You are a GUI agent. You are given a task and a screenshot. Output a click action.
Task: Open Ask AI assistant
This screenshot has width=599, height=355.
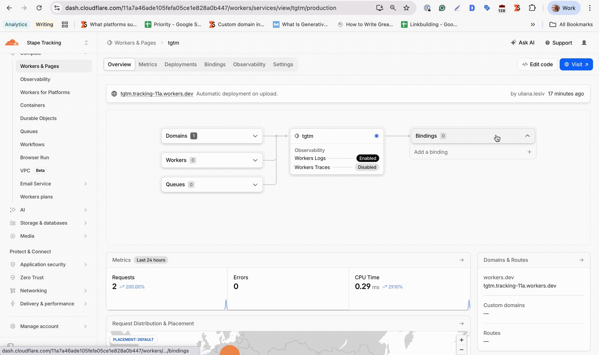523,43
